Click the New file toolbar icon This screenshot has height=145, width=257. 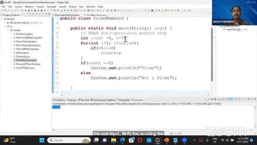pyautogui.click(x=2, y=10)
